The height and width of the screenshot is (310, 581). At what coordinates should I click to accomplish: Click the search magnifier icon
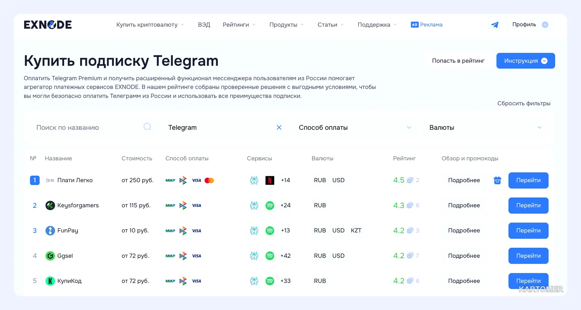tap(147, 127)
